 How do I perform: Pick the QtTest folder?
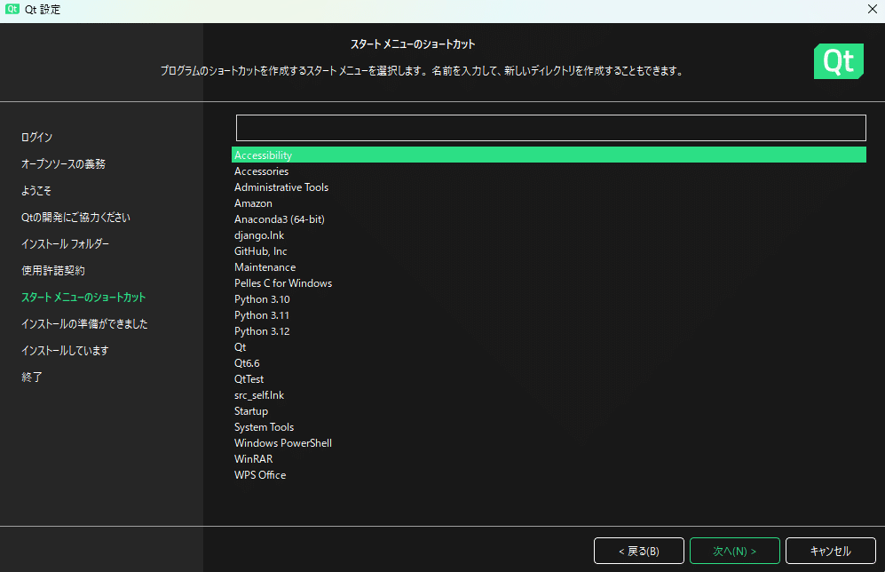pyautogui.click(x=549, y=379)
